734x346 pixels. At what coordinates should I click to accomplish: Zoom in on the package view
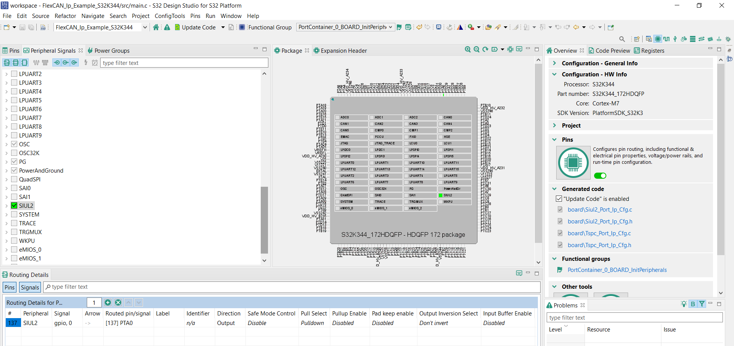[x=468, y=50]
